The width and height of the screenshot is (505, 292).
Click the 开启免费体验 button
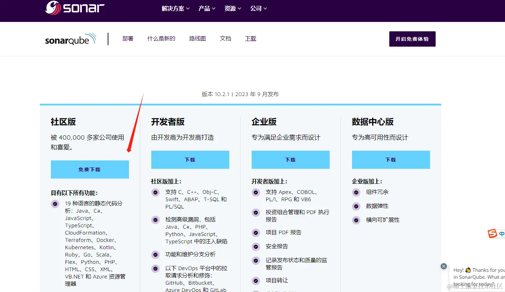point(412,39)
